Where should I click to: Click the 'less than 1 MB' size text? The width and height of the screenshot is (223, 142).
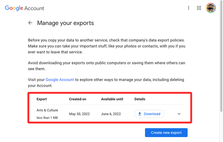[x=47, y=118]
